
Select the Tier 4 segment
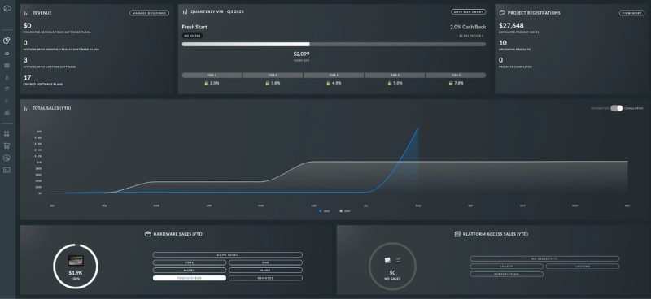tap(395, 76)
